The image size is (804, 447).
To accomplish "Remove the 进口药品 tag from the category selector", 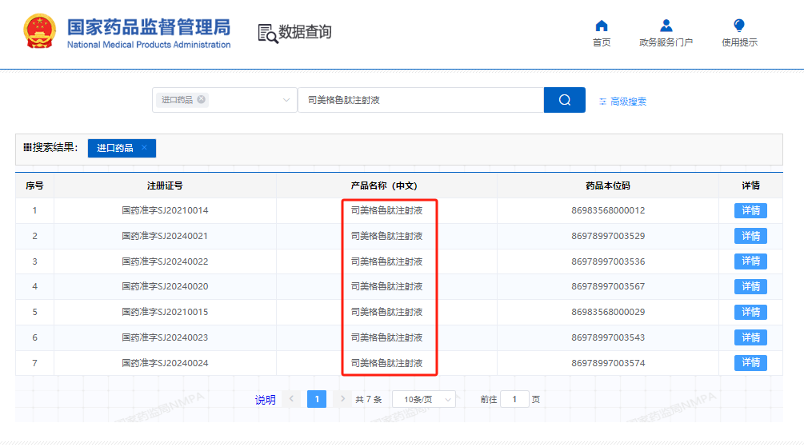I will click(x=202, y=99).
